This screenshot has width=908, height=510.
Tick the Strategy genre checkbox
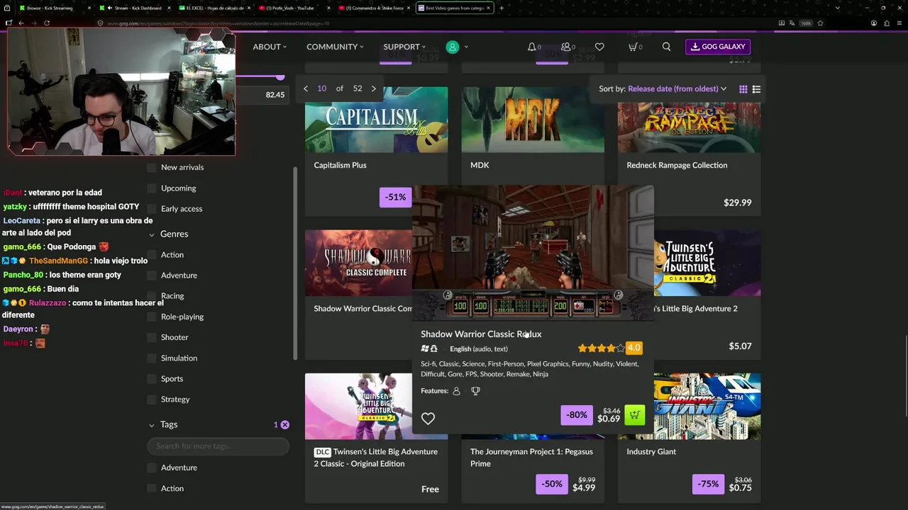[151, 399]
